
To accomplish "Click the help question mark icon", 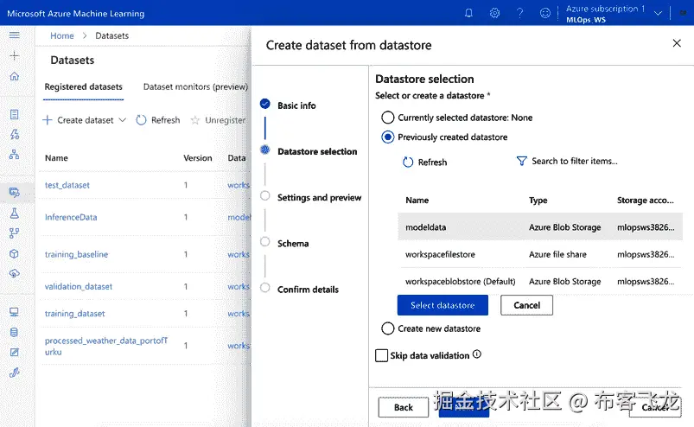I will coord(520,13).
